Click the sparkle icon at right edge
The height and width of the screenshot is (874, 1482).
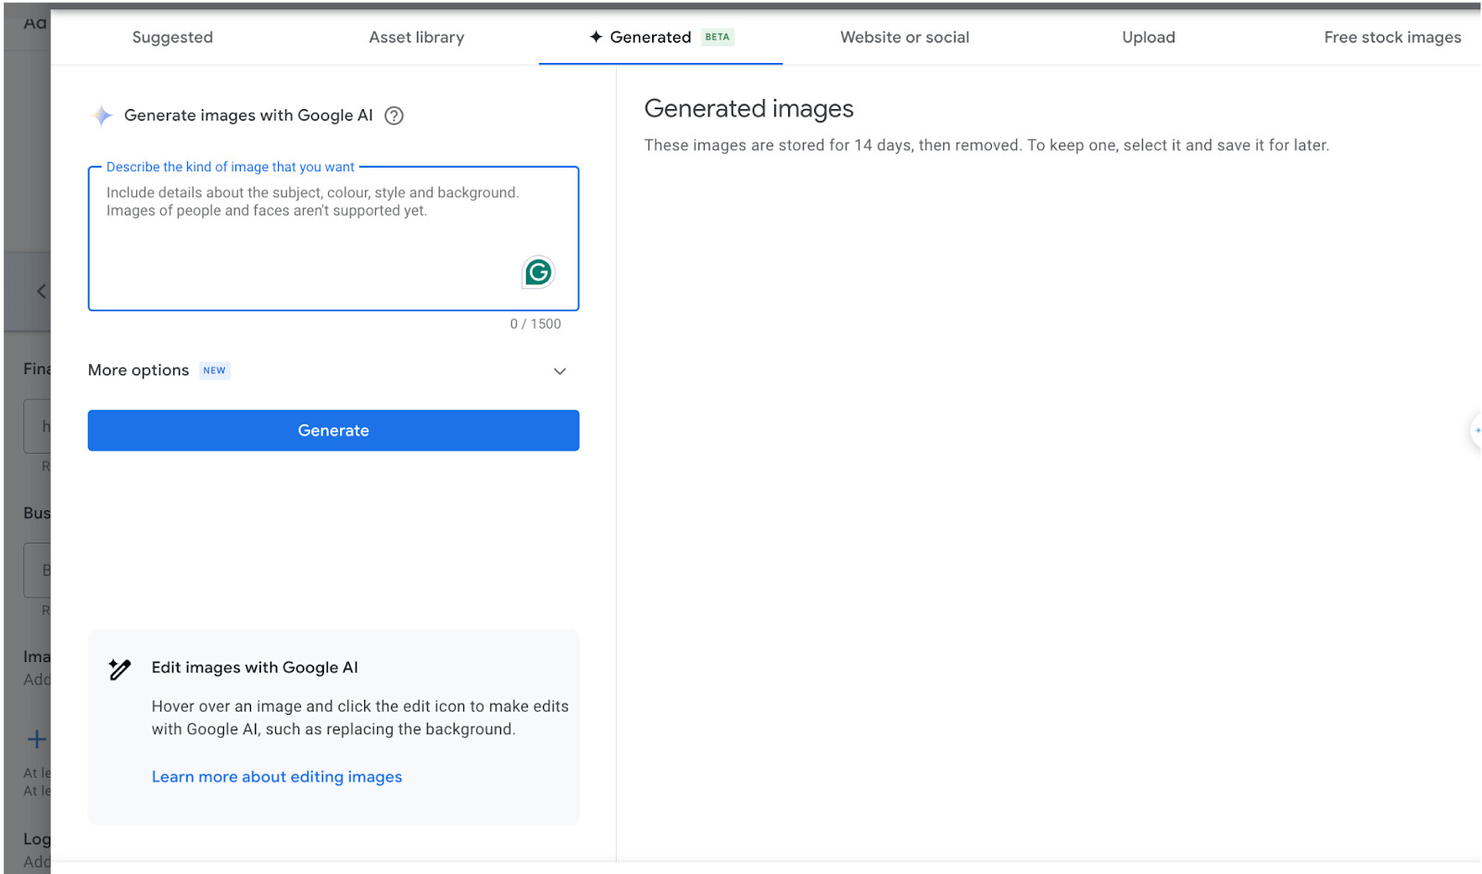tap(1476, 431)
